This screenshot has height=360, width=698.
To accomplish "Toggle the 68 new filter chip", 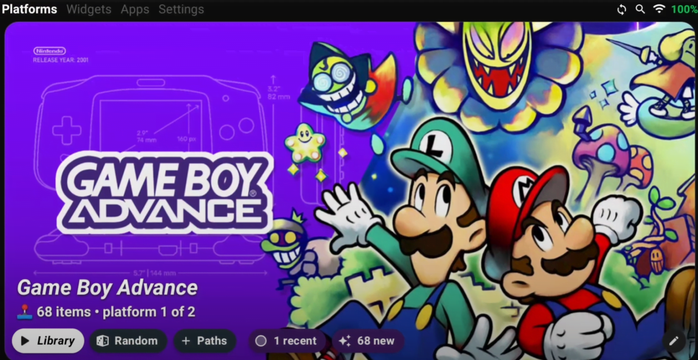I will (367, 341).
